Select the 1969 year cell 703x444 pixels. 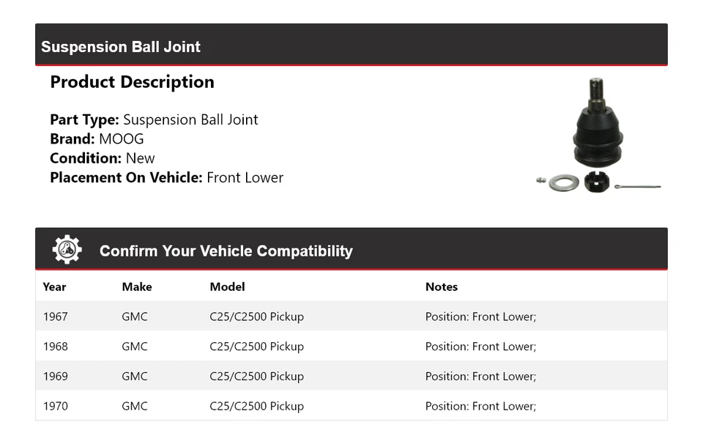point(56,377)
